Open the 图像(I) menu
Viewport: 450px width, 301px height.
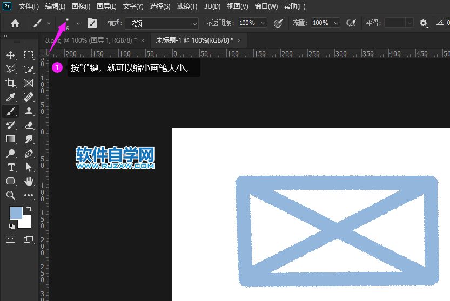click(81, 6)
